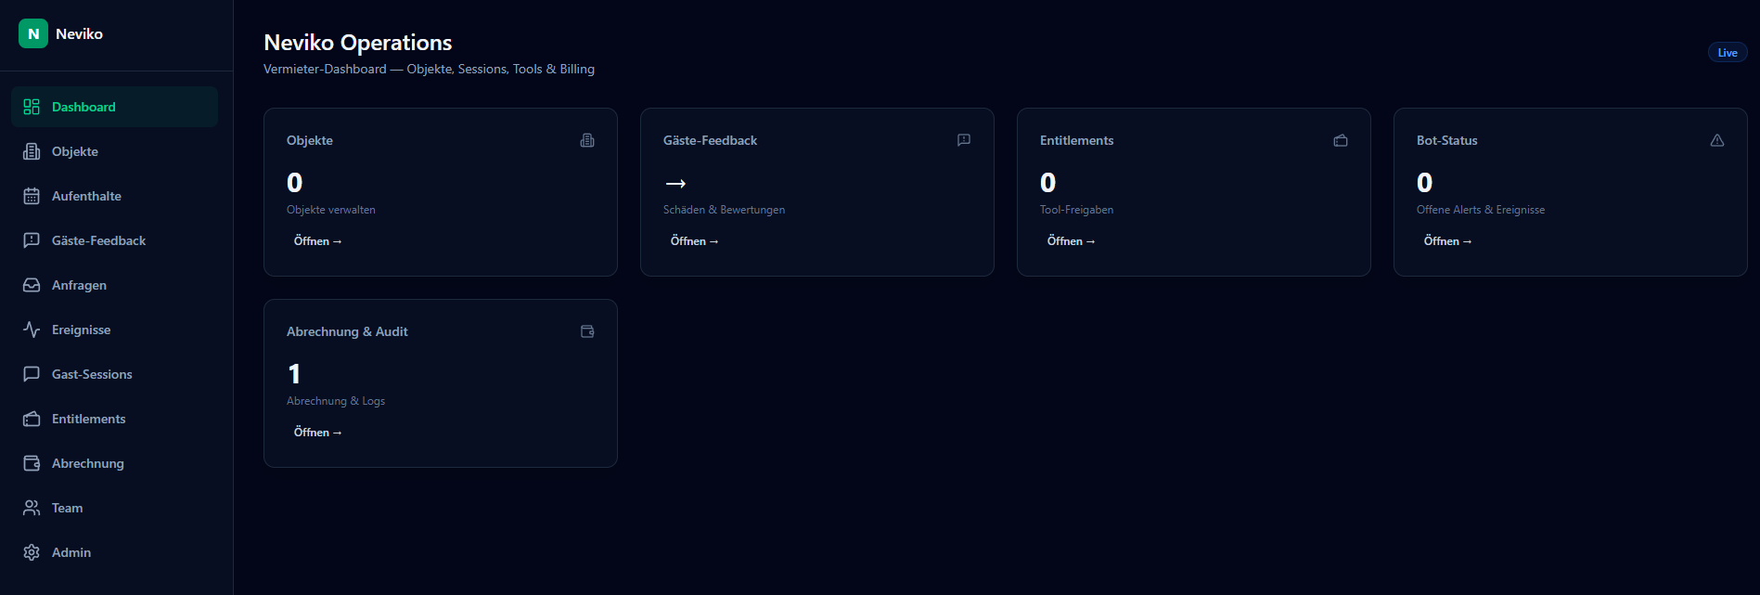Click the building icon on Objekte card
The height and width of the screenshot is (595, 1760).
587,140
